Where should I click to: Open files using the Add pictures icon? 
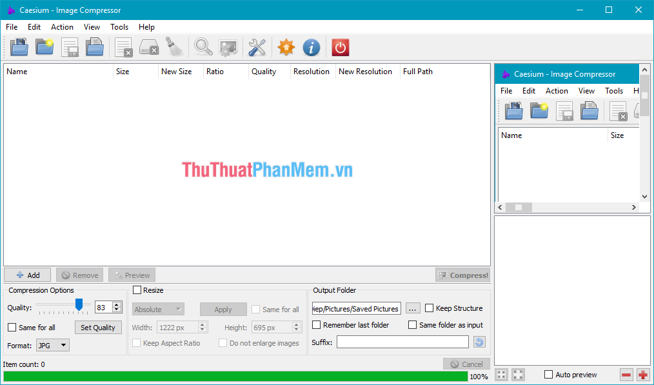pos(18,46)
